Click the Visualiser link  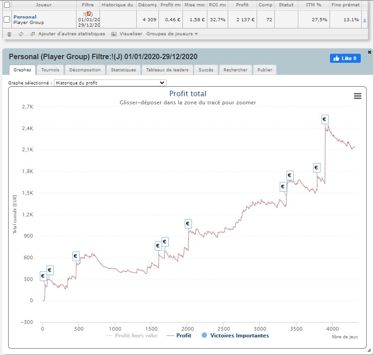[x=131, y=34]
